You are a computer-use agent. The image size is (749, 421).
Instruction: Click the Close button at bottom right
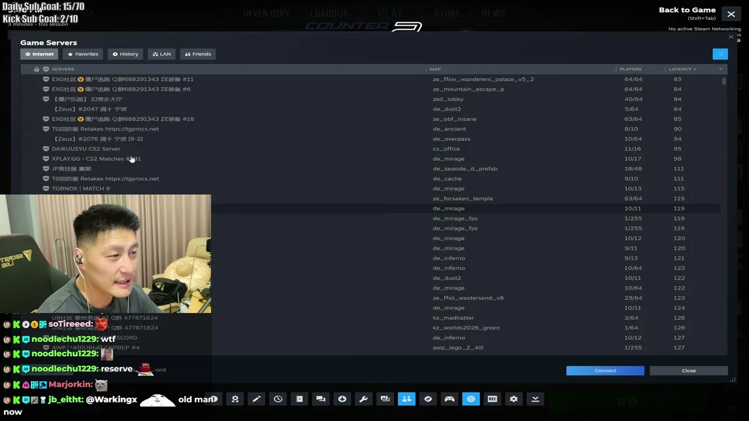(x=689, y=371)
